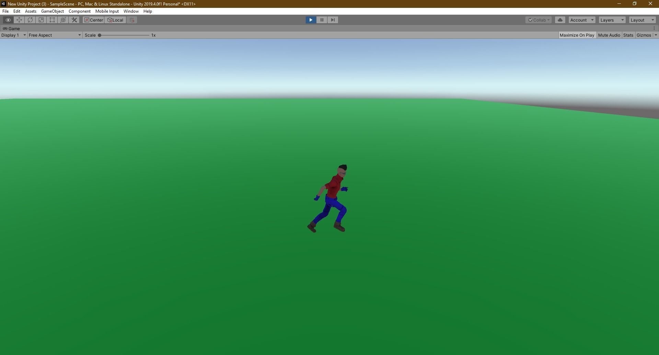Open the Account dropdown
The image size is (659, 355).
[582, 20]
